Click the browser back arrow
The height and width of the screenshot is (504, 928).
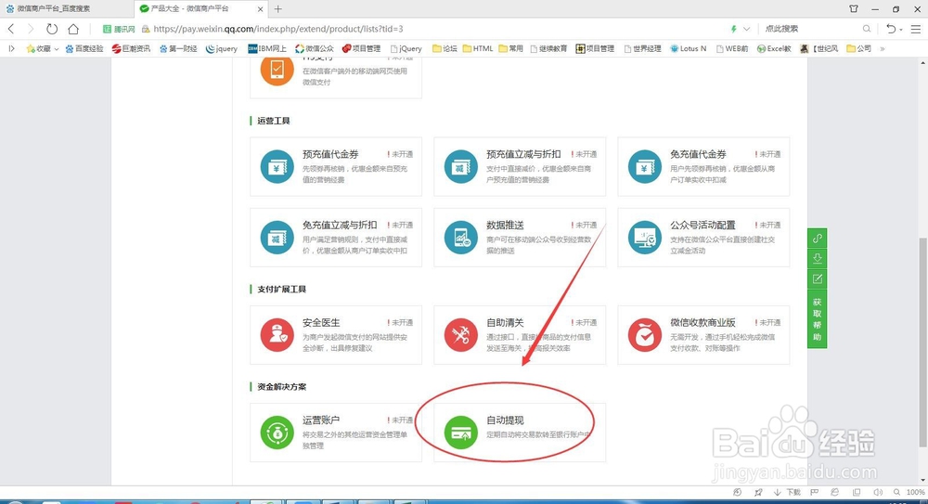point(11,29)
